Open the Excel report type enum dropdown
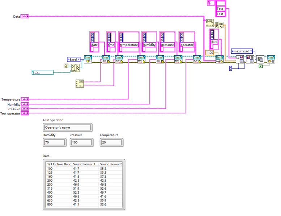Image resolution: width=281 pixels, height=216 pixels. tap(74, 59)
